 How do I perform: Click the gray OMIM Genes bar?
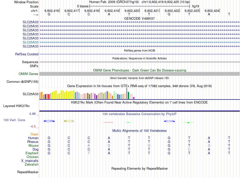(139, 74)
